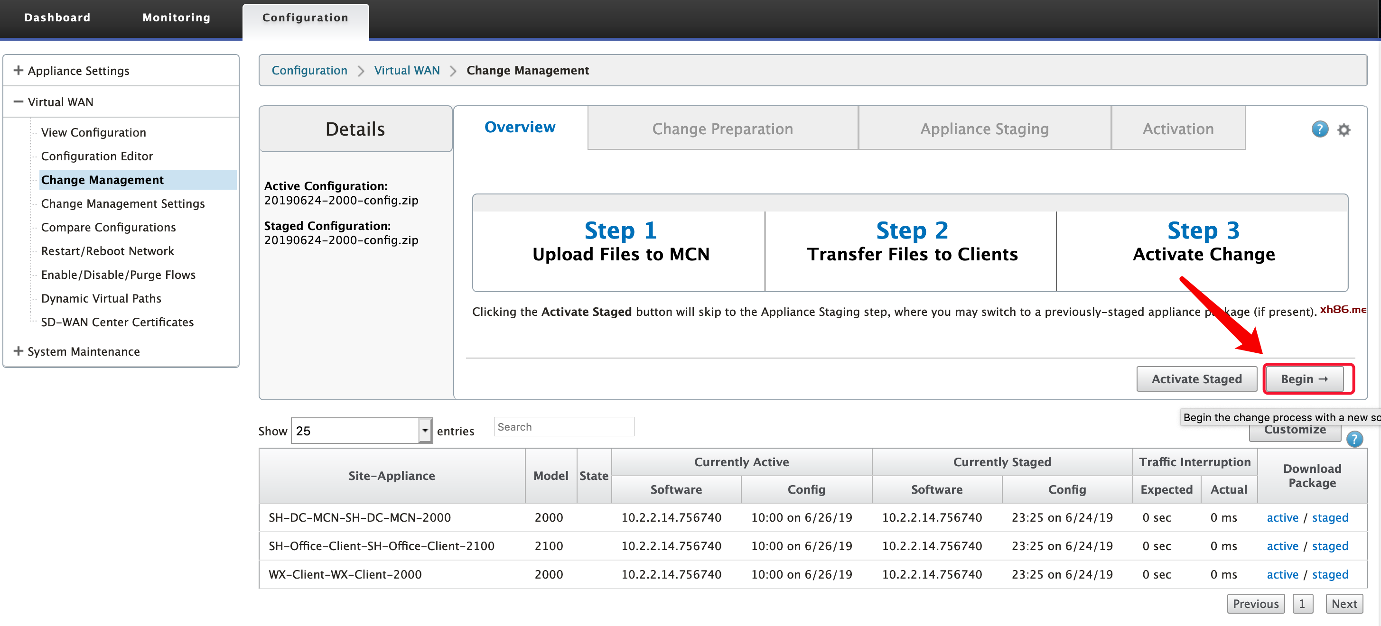Image resolution: width=1381 pixels, height=626 pixels.
Task: Sort by Expected traffic interruption column
Action: (1166, 489)
